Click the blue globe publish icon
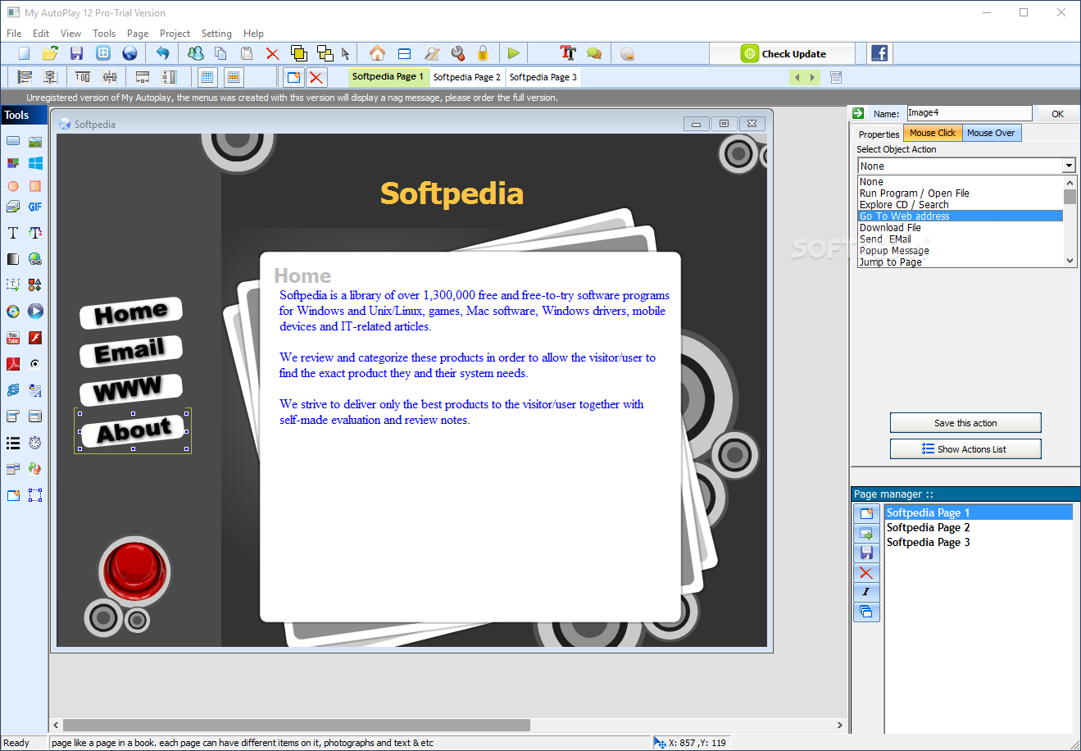Screen dimensions: 1081x751 tap(129, 53)
